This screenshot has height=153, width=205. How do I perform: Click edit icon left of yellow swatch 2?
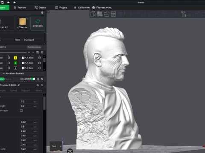9,58
